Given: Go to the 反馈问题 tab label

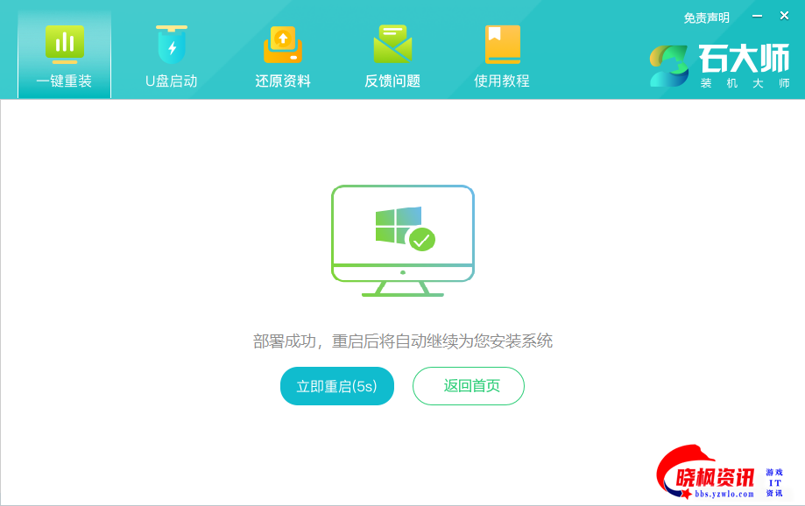Looking at the screenshot, I should [x=392, y=81].
